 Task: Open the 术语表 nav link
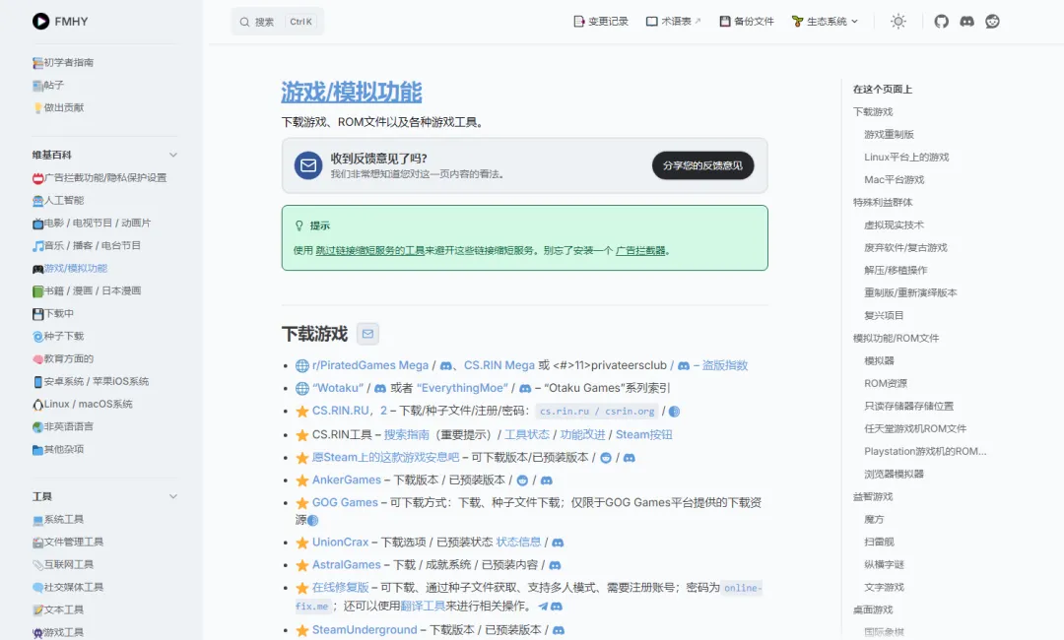673,21
